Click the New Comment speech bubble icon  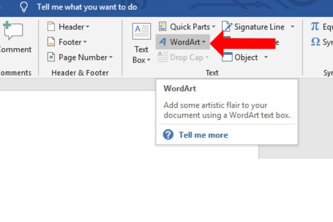pyautogui.click(x=13, y=30)
